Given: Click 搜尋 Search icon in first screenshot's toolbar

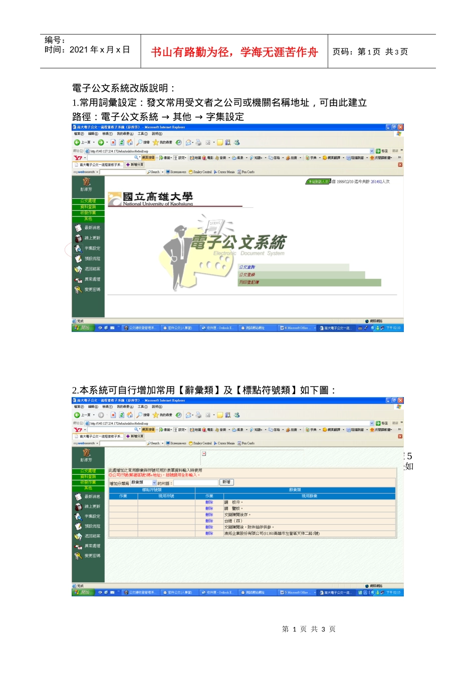Looking at the screenshot, I should 143,143.
